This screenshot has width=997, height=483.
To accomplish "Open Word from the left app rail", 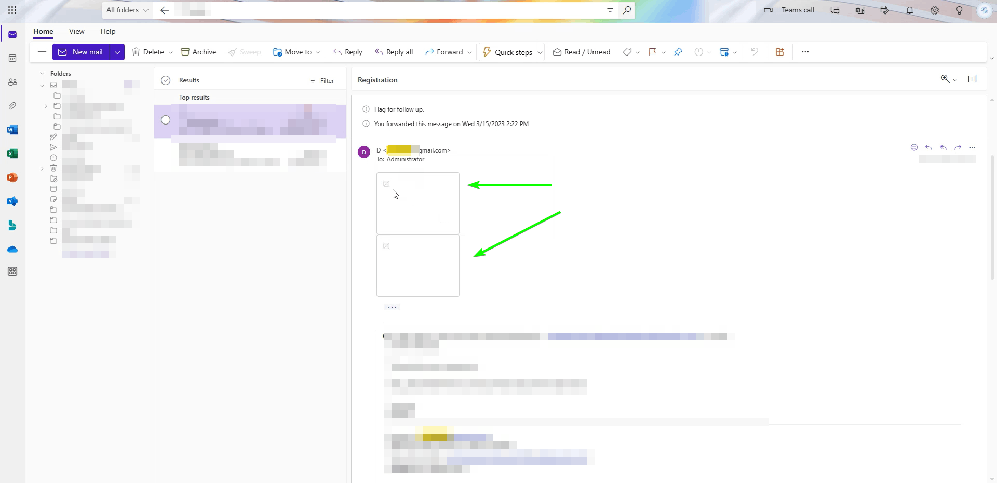I will [12, 129].
